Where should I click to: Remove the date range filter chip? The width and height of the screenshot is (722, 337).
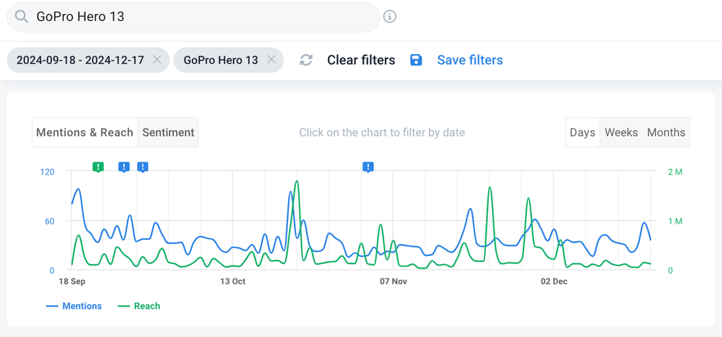[157, 60]
